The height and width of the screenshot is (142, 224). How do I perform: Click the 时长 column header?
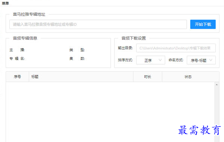tap(148, 77)
